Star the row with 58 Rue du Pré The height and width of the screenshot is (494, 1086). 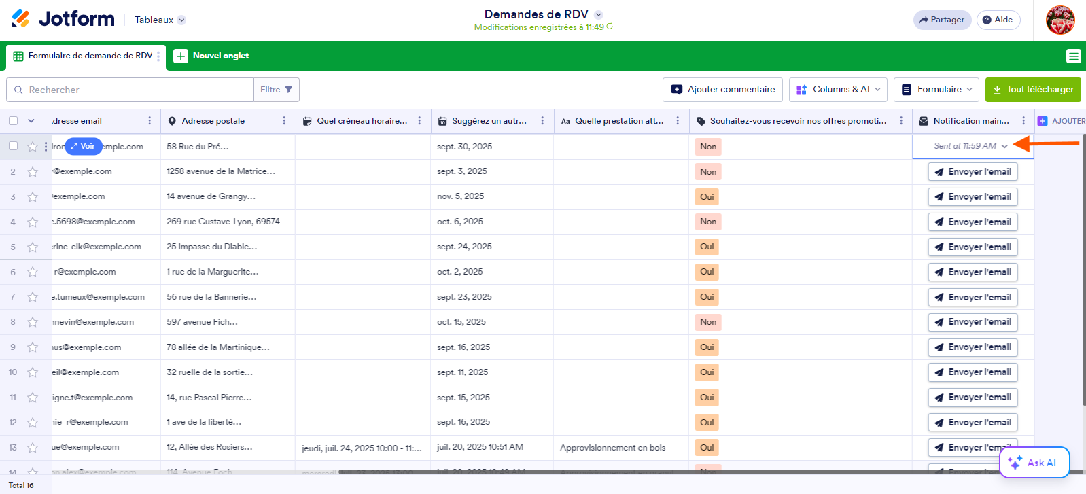(33, 147)
